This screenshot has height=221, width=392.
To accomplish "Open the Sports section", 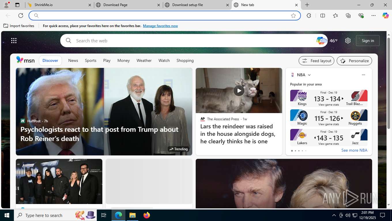I will coord(91,60).
